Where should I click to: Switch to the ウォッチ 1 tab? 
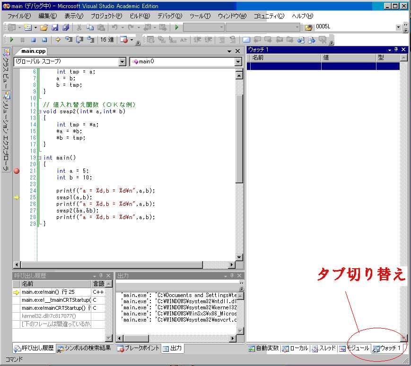387,349
